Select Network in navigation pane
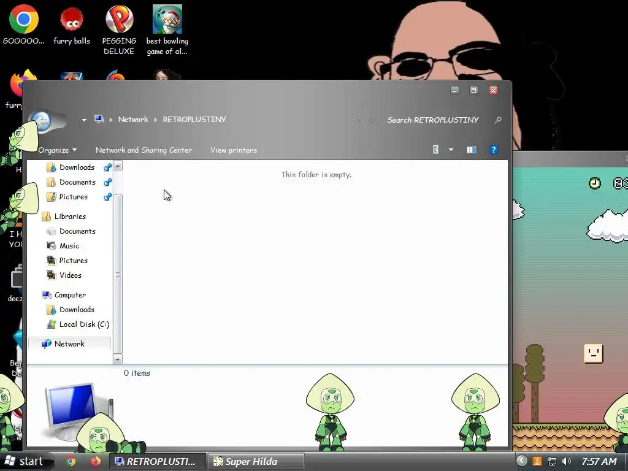Image resolution: width=628 pixels, height=471 pixels. click(x=69, y=343)
